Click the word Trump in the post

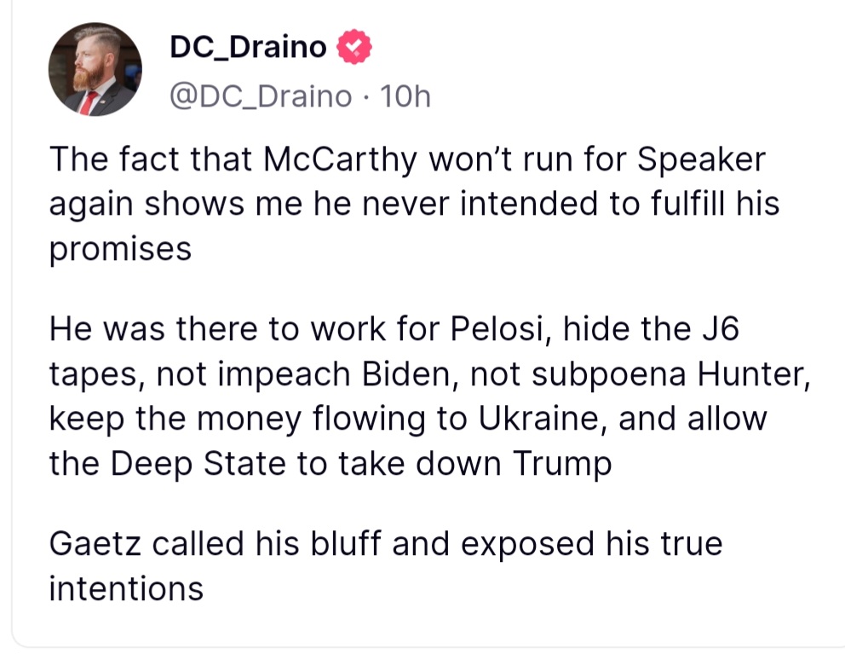pyautogui.click(x=562, y=464)
